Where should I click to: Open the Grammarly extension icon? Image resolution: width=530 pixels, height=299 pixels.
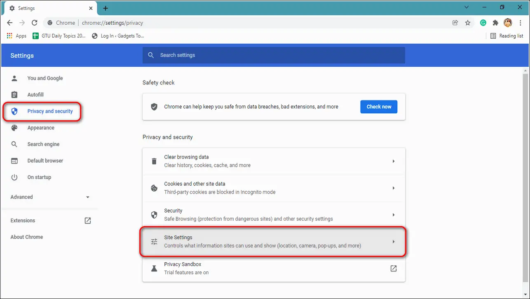(x=483, y=23)
